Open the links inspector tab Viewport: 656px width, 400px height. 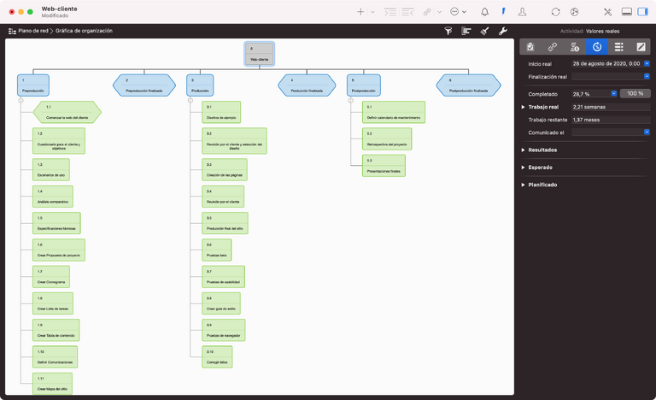coord(553,47)
